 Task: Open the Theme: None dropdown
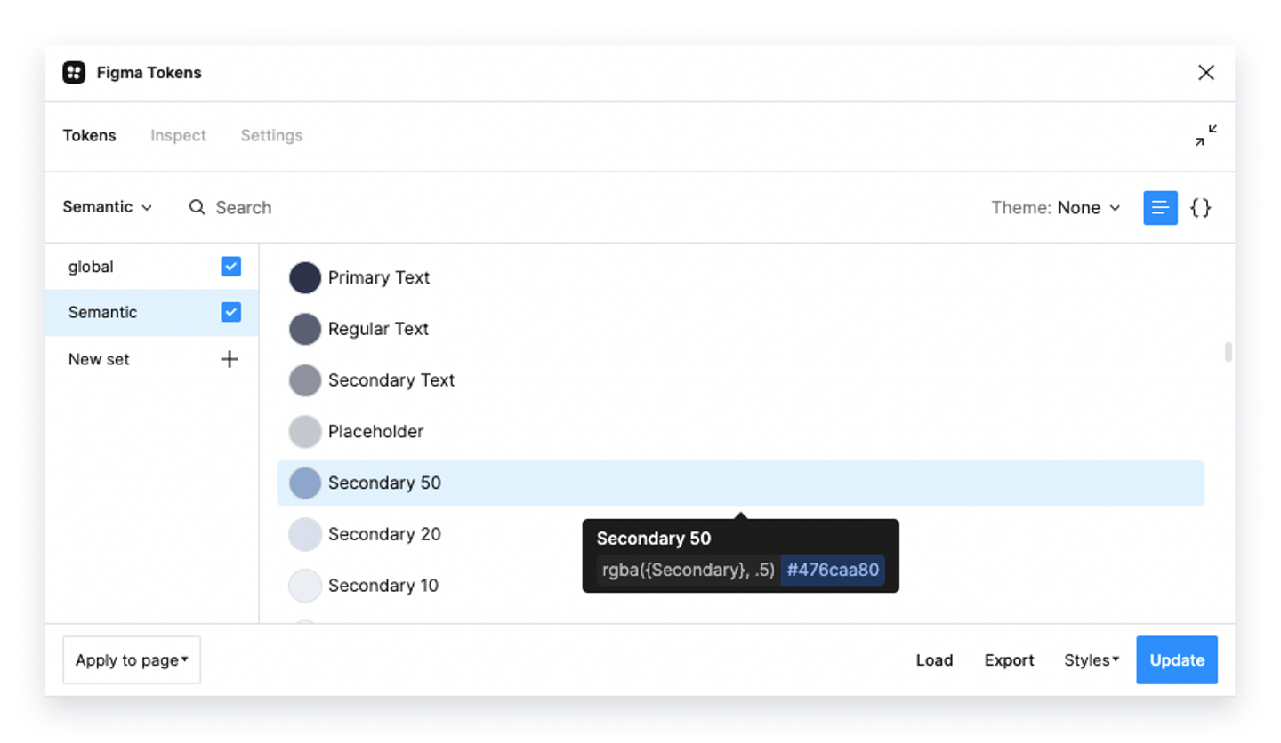(x=1056, y=208)
